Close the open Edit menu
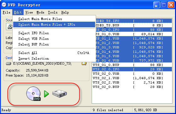Viewport: 176px width, 114px height. point(18,12)
